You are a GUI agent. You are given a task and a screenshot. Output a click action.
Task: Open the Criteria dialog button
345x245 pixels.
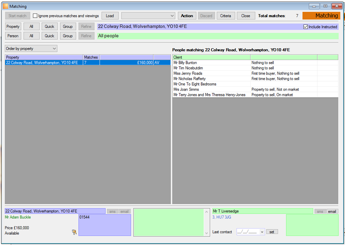[x=226, y=16]
